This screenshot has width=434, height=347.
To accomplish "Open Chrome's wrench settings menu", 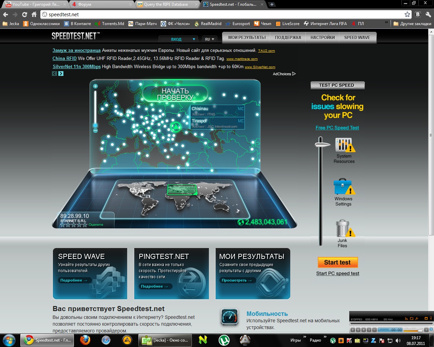I will tap(428, 15).
